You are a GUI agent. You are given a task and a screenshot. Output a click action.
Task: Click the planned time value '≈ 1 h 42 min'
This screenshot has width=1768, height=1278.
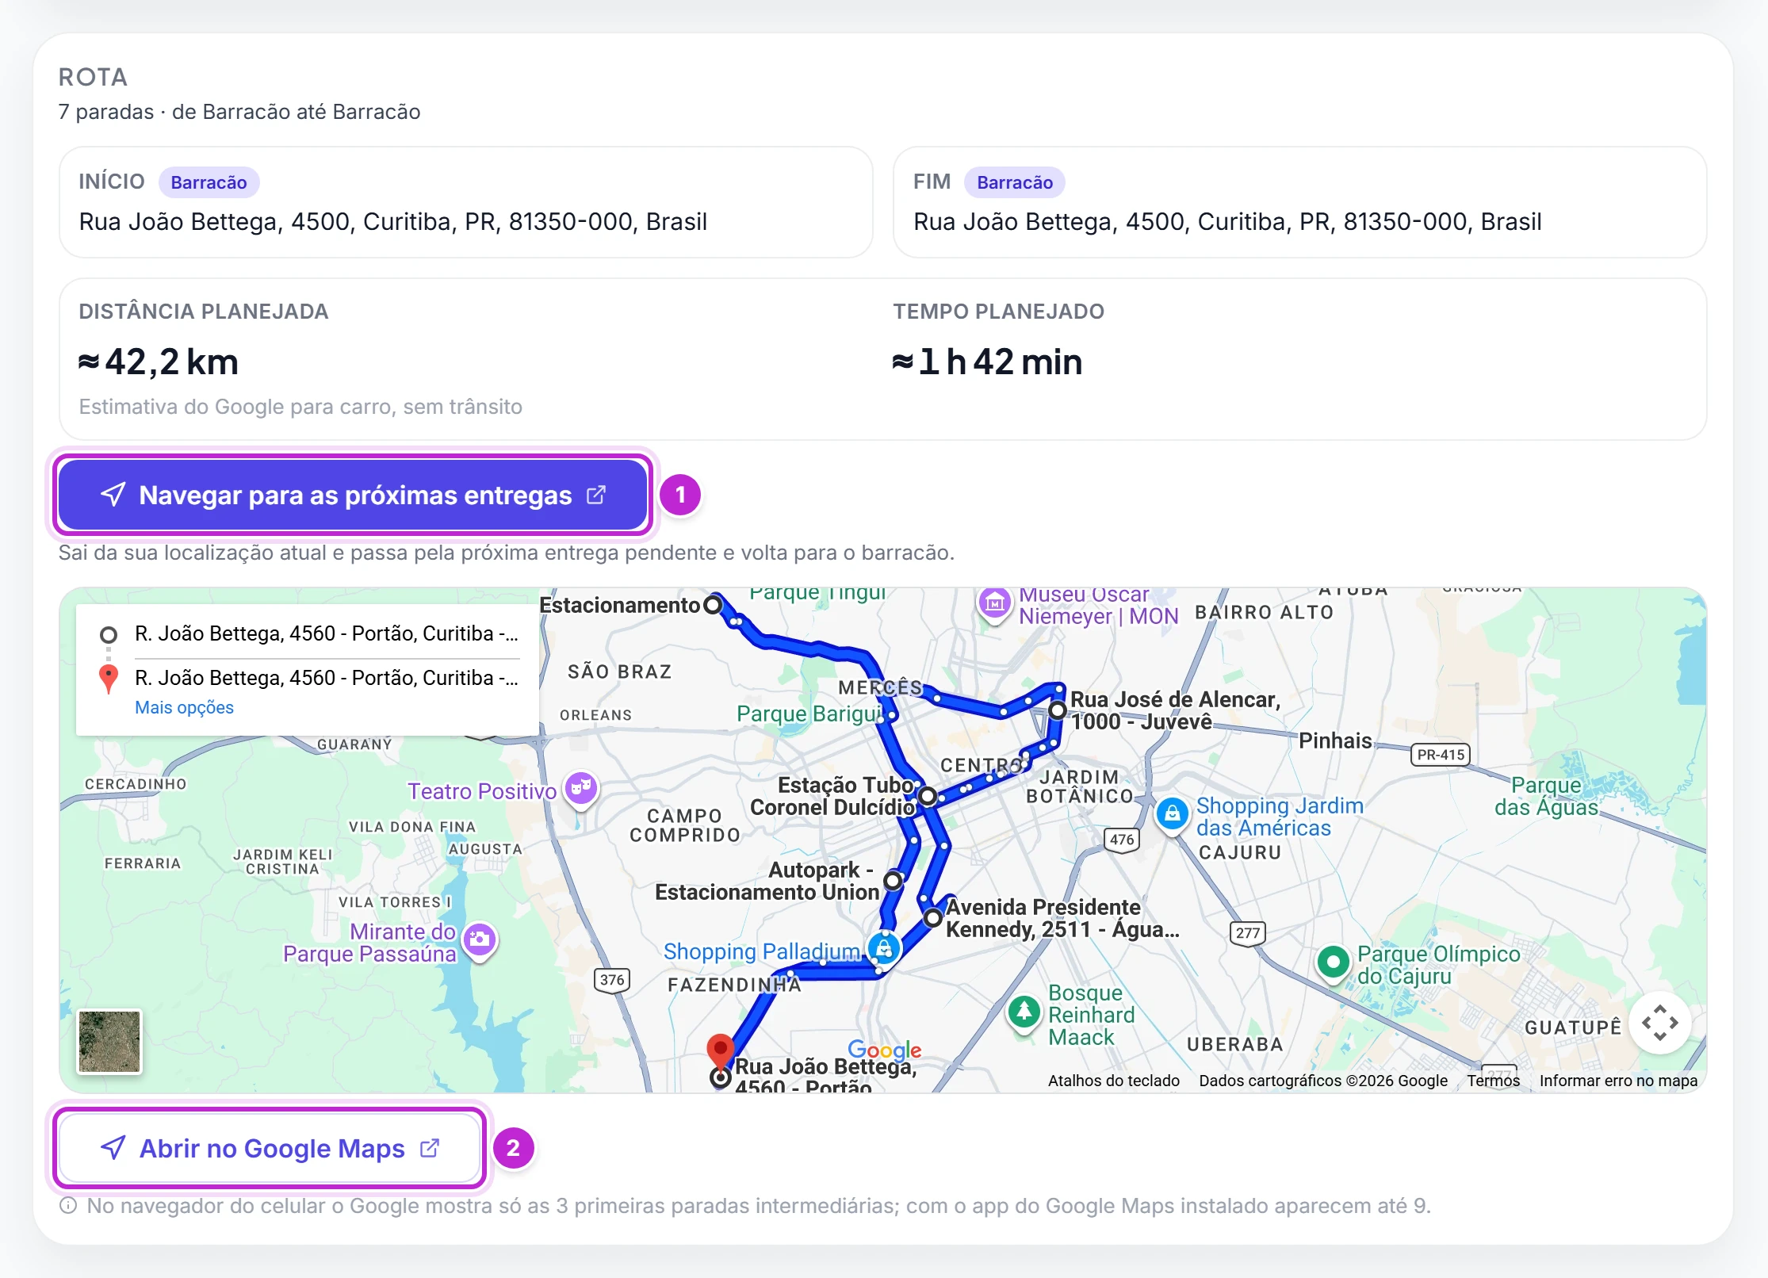(987, 362)
